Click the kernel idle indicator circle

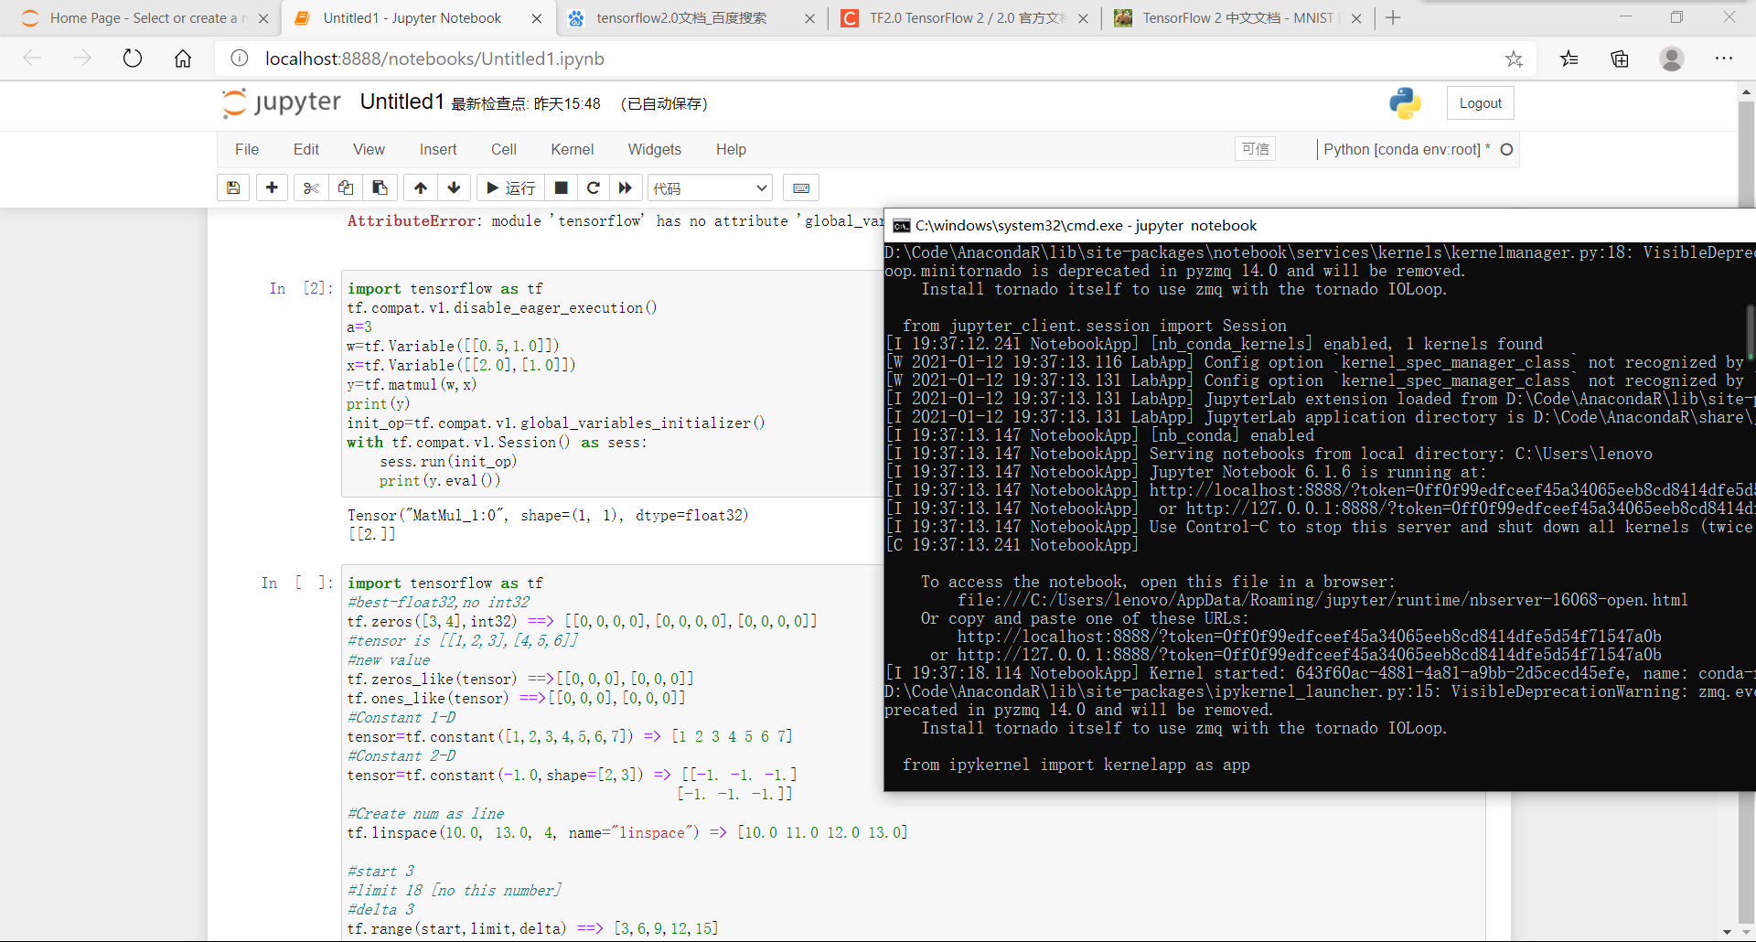pos(1507,149)
